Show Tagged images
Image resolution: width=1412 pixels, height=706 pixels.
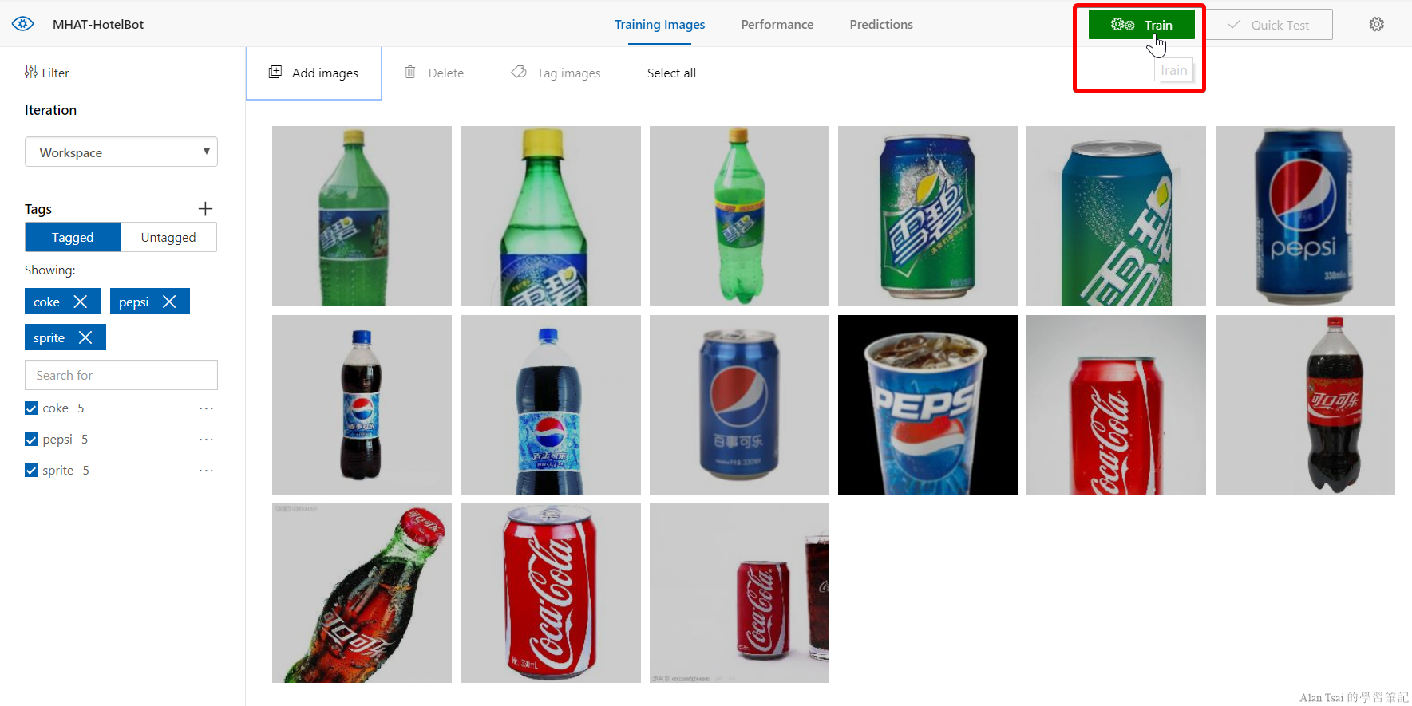coord(73,237)
